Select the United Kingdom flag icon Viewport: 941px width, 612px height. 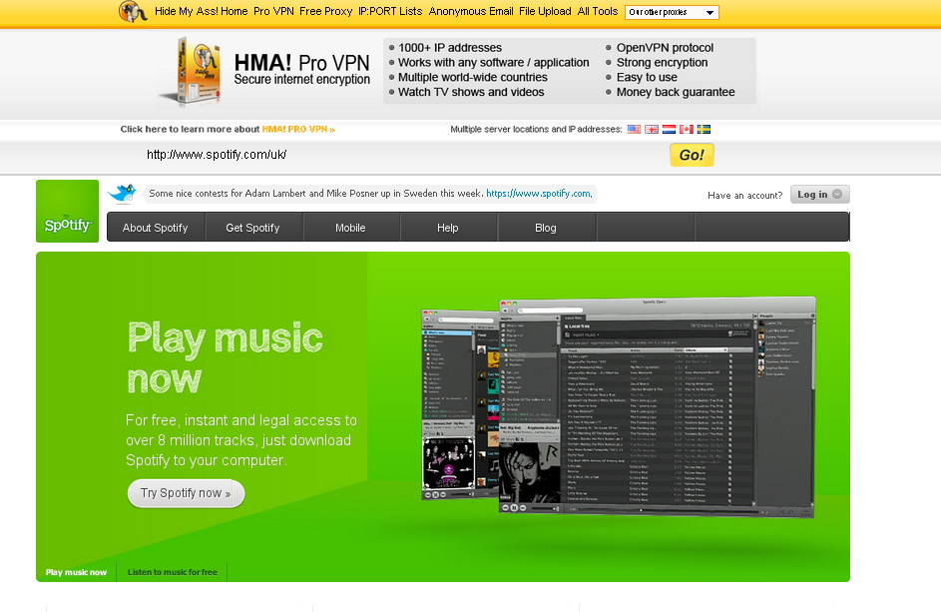[652, 129]
